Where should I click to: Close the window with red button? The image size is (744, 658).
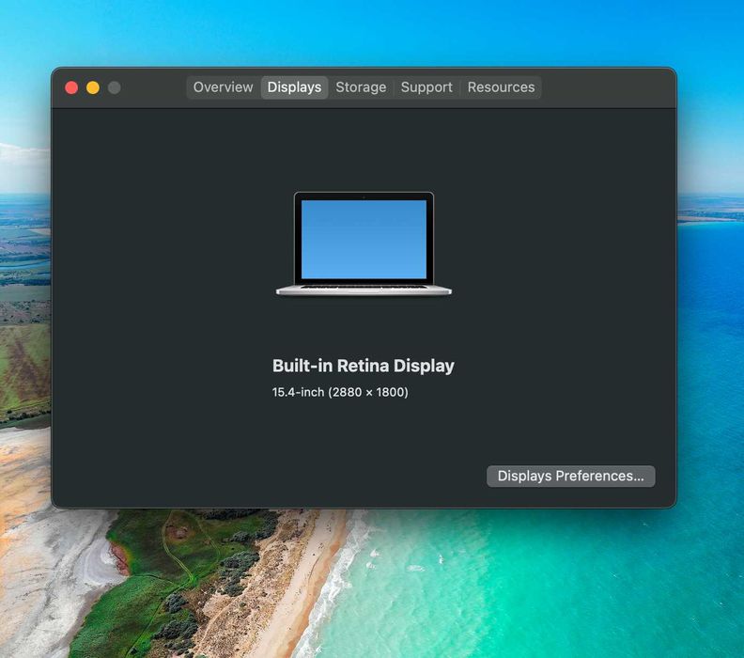[x=71, y=87]
